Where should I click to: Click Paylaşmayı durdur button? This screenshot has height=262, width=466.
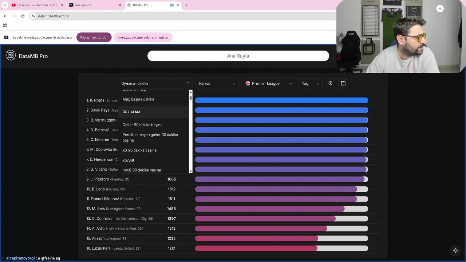click(94, 37)
